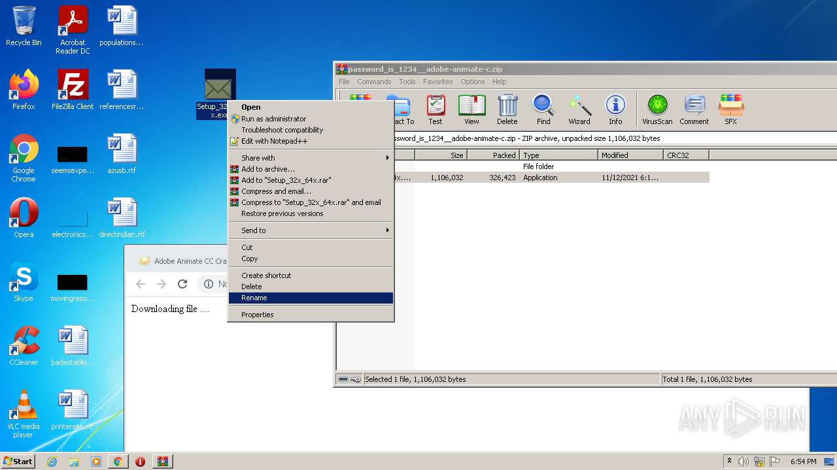Select the Firefox desktop shortcut

point(24,90)
